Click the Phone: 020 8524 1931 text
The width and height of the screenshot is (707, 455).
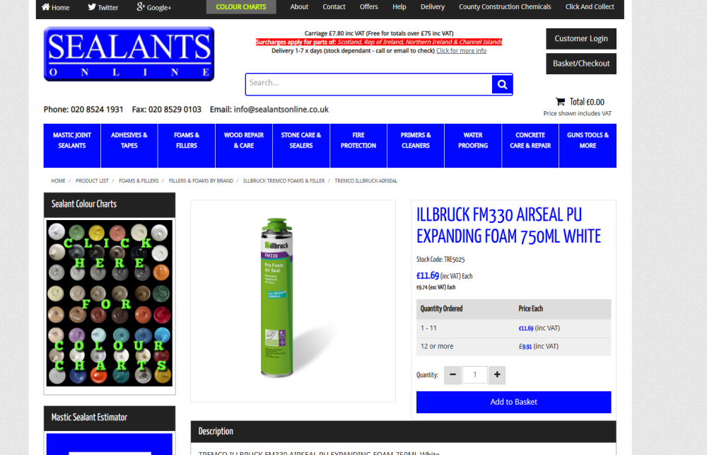(x=83, y=109)
